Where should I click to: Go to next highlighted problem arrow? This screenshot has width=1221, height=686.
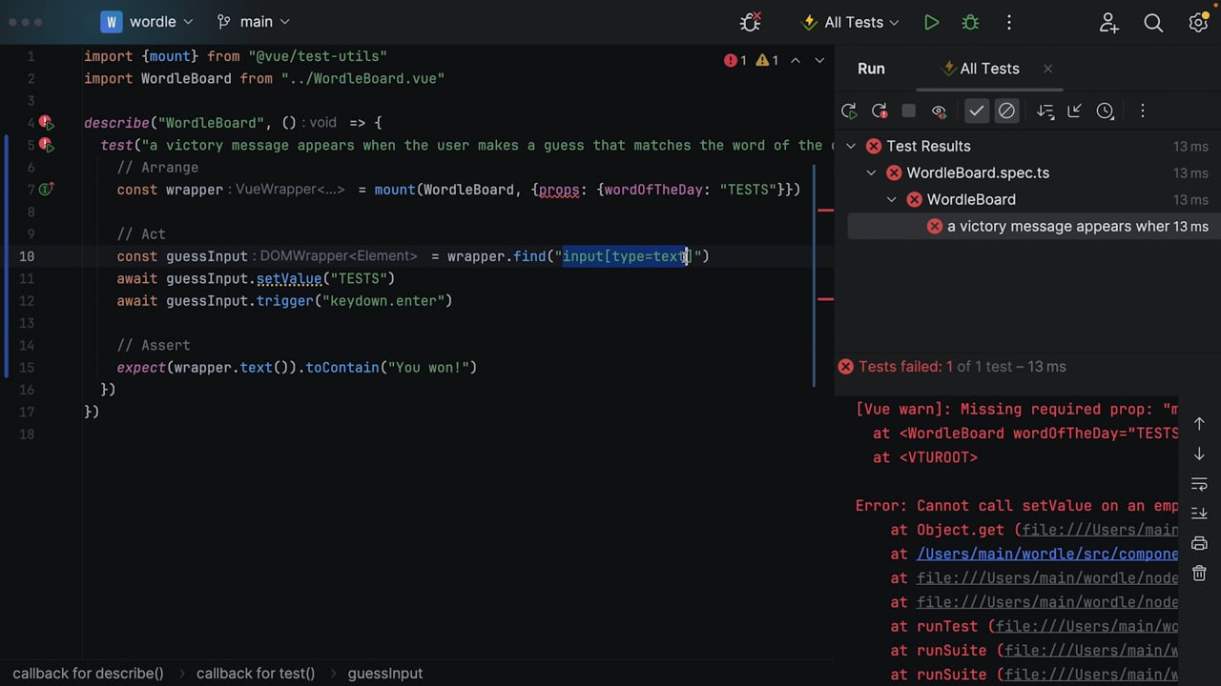click(x=819, y=60)
